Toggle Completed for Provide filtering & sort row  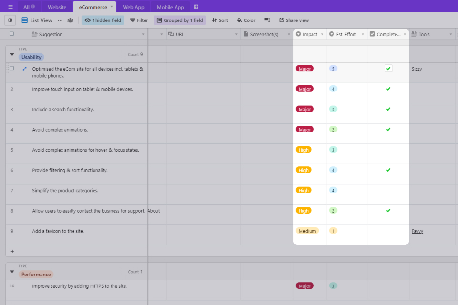[388, 170]
